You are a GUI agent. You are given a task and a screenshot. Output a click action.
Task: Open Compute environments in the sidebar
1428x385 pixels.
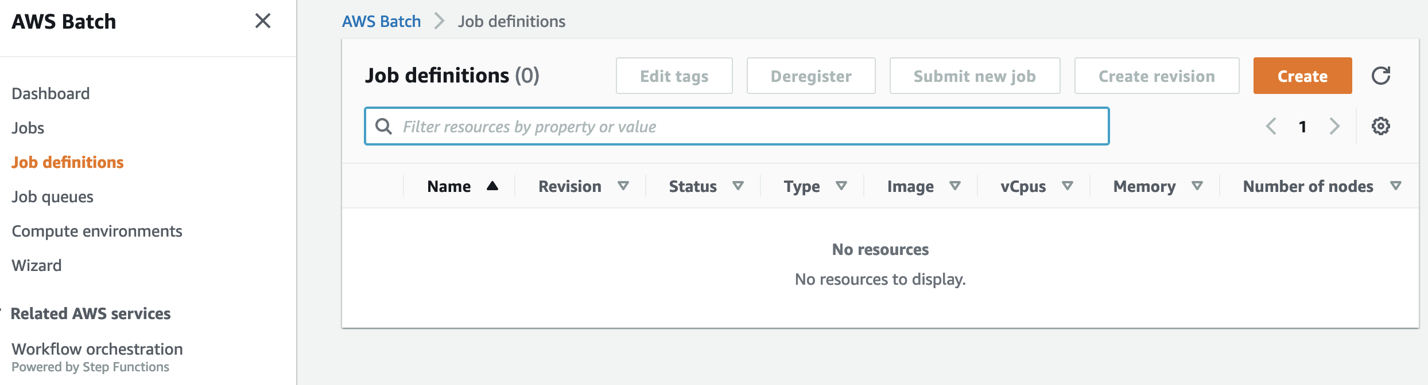point(97,231)
